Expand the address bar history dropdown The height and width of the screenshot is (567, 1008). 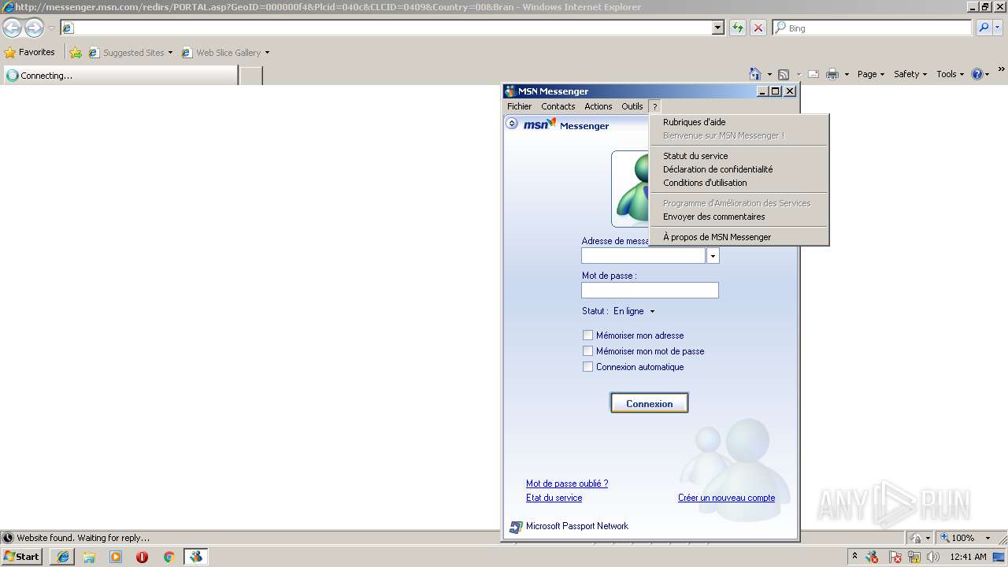[717, 28]
